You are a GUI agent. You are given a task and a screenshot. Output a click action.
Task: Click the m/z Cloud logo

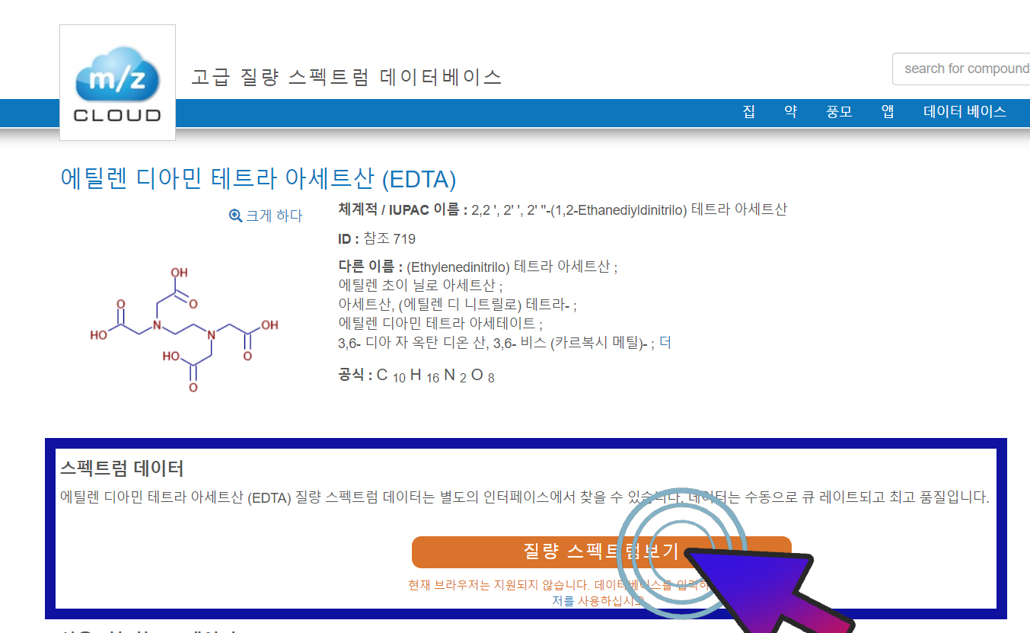coord(117,83)
